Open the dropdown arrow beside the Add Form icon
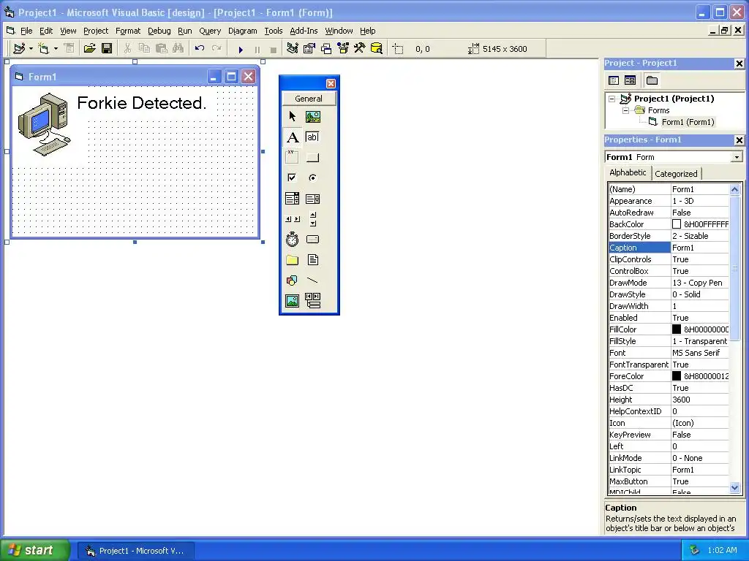The width and height of the screenshot is (749, 561). [x=56, y=49]
